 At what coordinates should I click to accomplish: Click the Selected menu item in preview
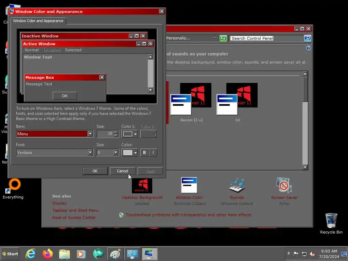(x=73, y=50)
